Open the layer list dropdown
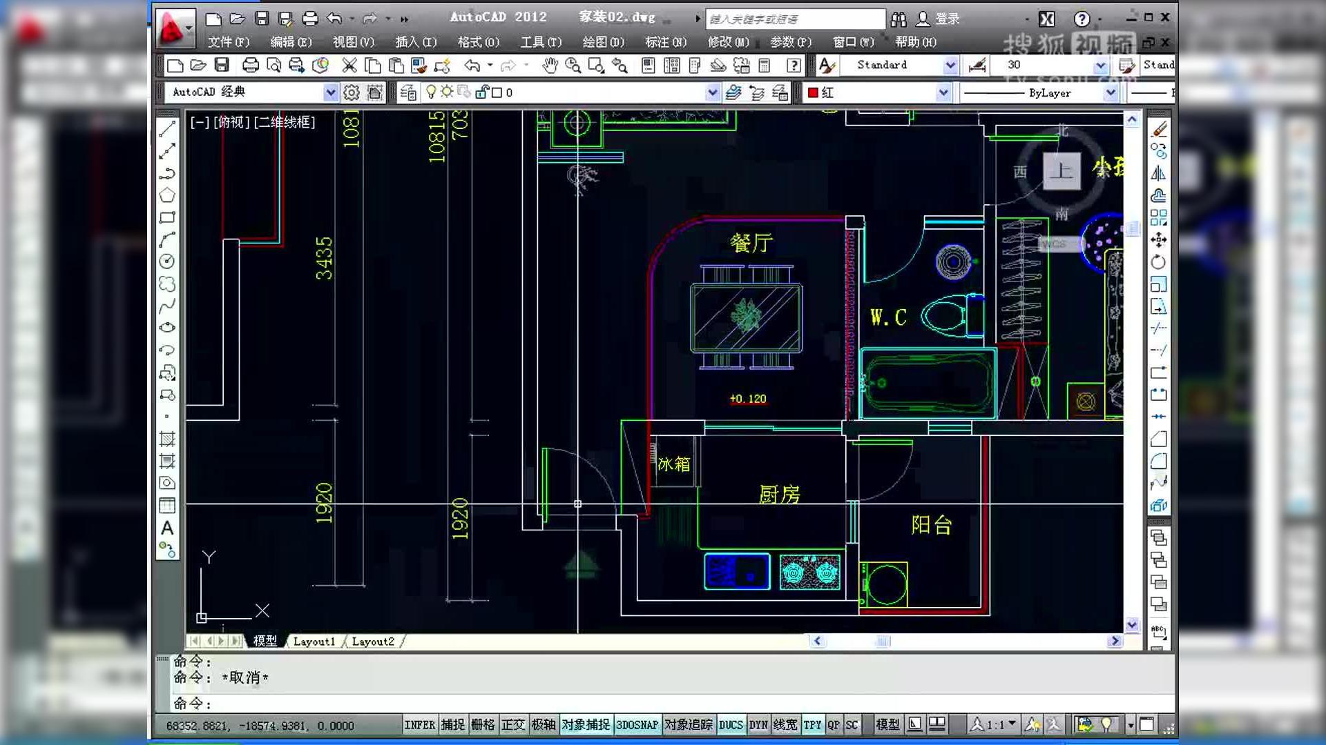This screenshot has height=745, width=1326. click(x=713, y=92)
